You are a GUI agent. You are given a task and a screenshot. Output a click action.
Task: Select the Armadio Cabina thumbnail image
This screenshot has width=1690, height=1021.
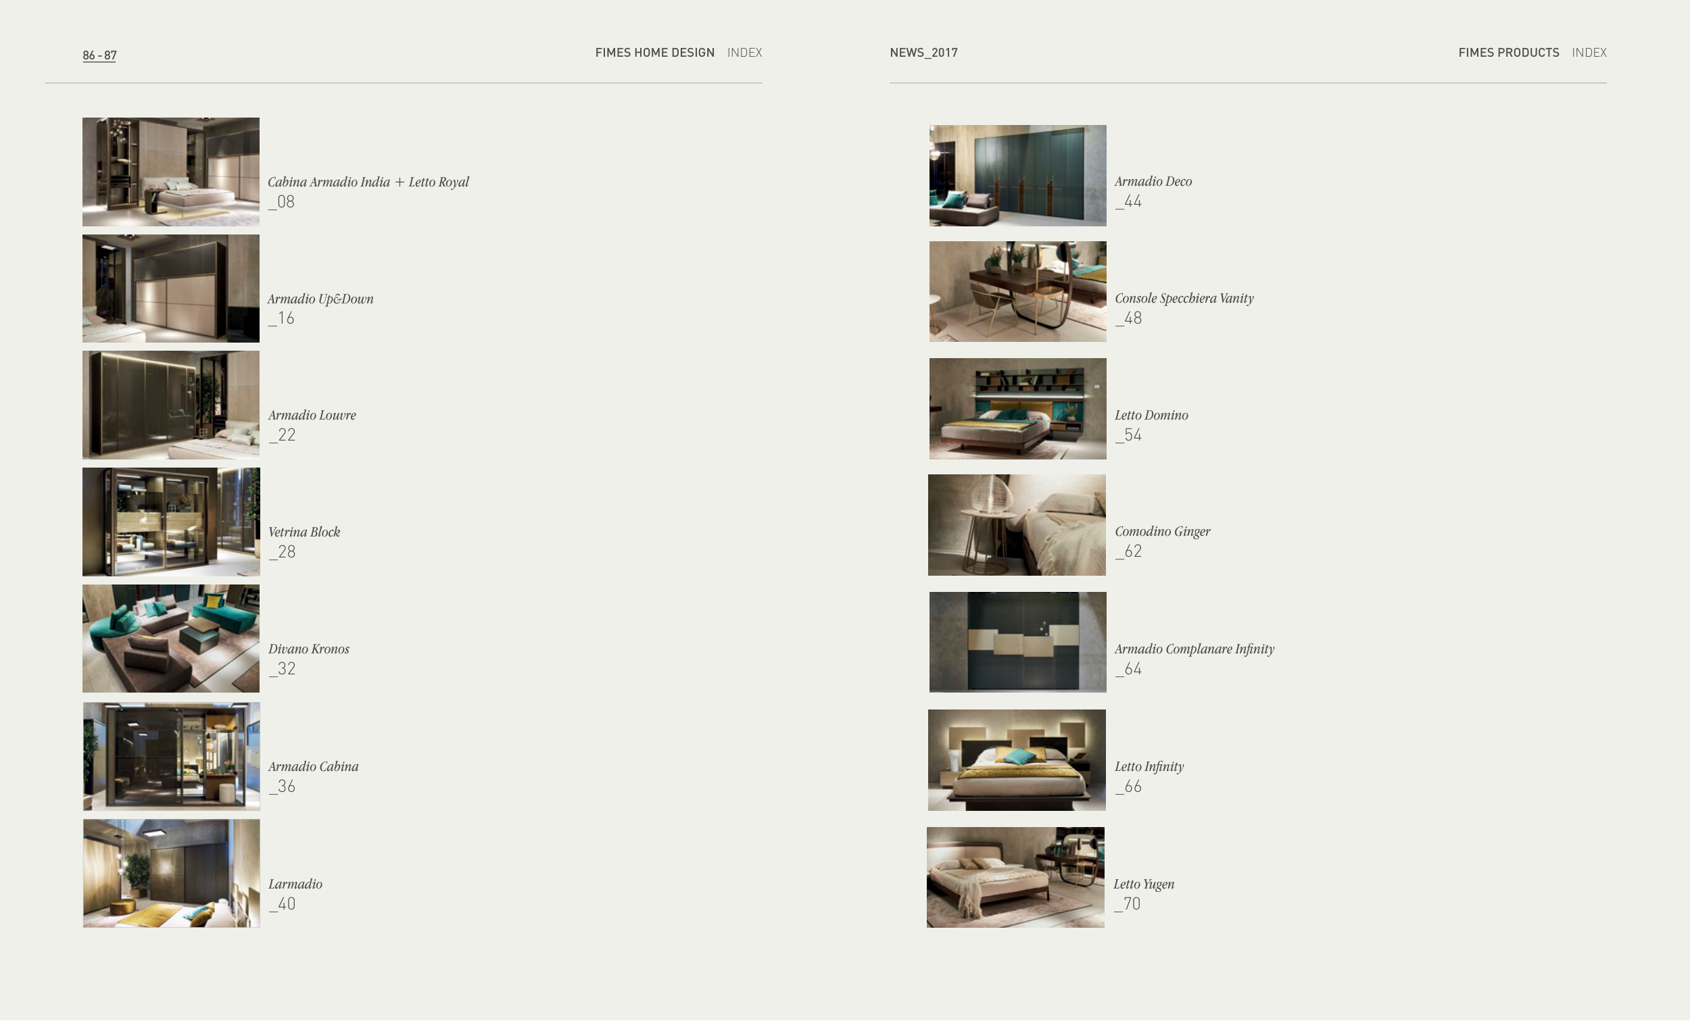click(x=172, y=756)
